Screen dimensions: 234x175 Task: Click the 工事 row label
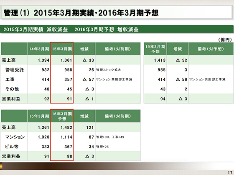tap(10, 80)
